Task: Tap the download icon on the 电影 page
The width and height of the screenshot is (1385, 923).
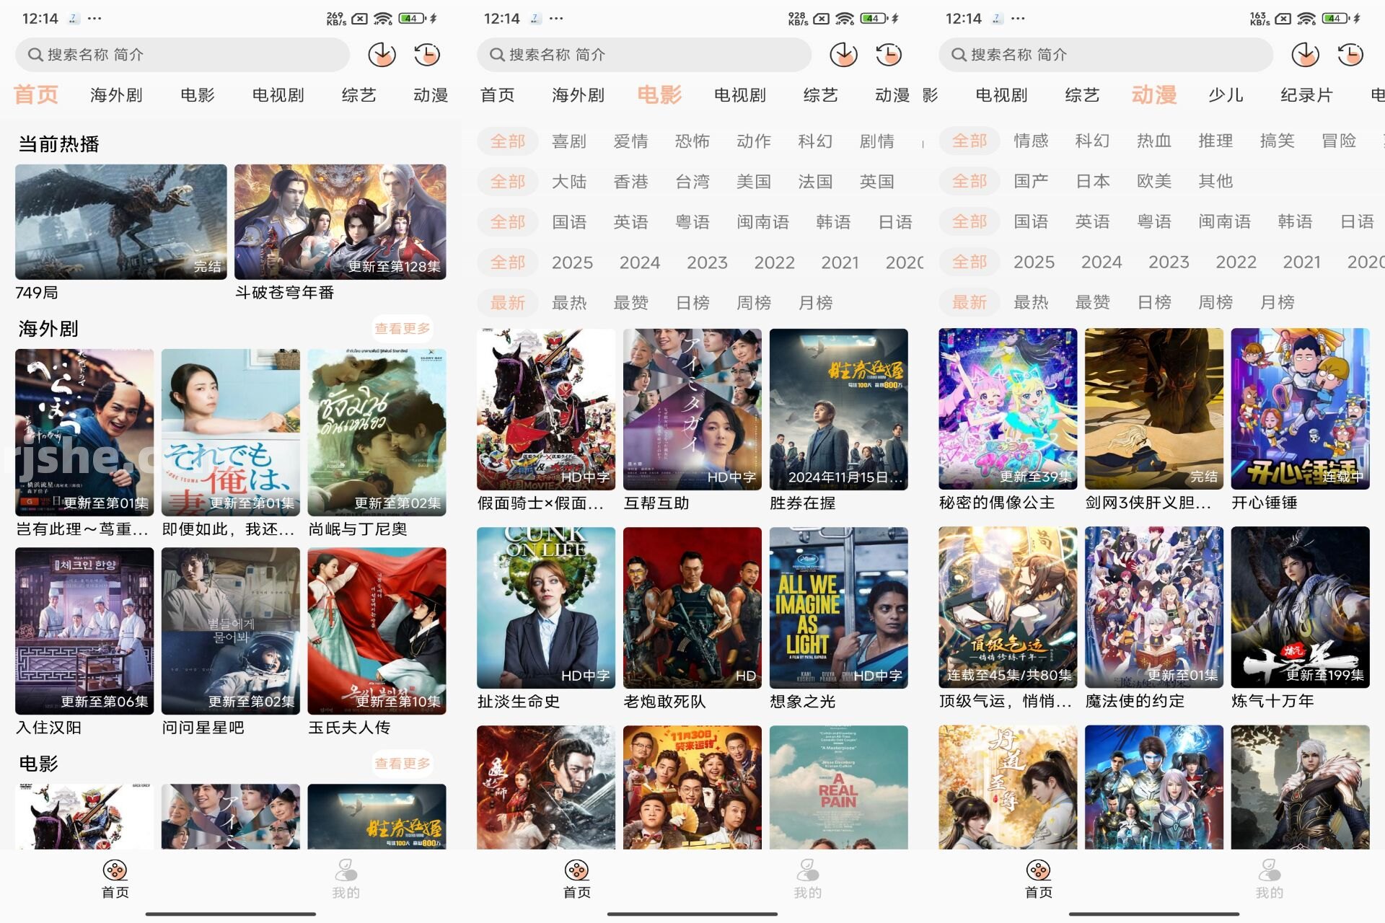Action: click(x=843, y=54)
